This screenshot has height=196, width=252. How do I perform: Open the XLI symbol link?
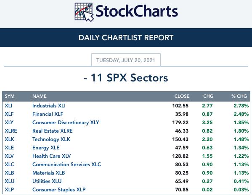8,106
